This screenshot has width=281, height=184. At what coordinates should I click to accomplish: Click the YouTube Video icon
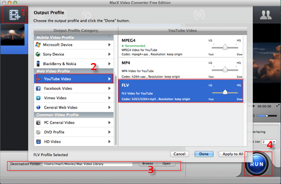click(39, 79)
